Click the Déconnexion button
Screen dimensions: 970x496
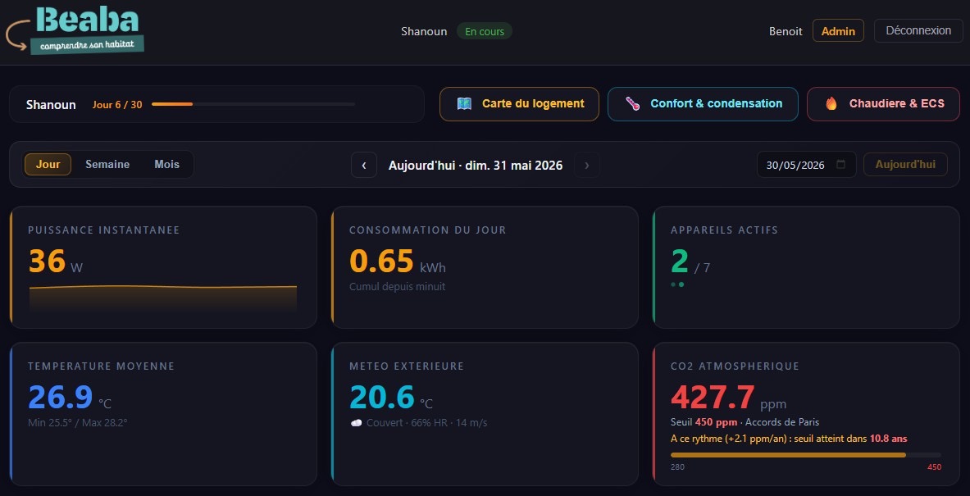tap(918, 30)
